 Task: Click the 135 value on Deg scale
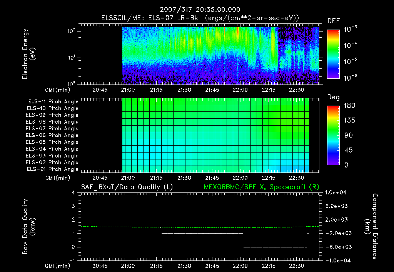tap(349, 120)
